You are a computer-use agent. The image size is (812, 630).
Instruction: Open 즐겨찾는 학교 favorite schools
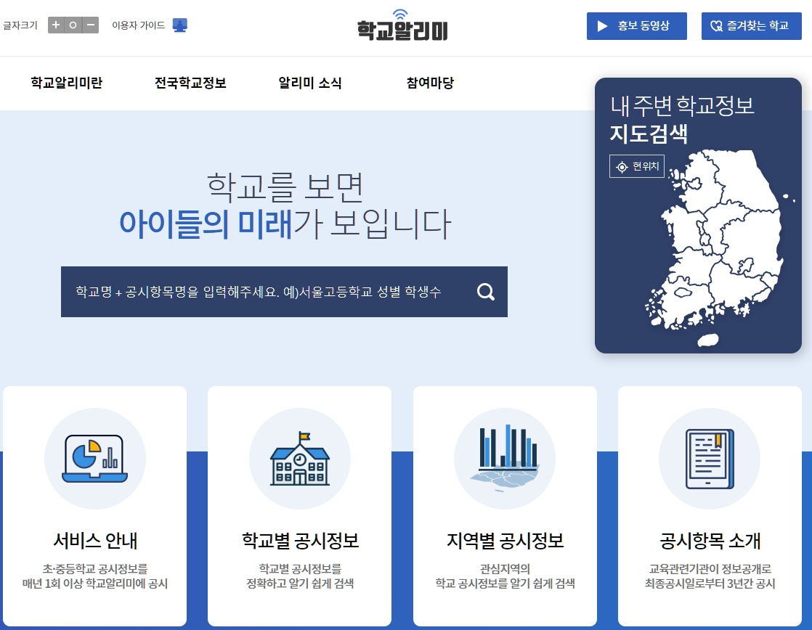click(752, 26)
